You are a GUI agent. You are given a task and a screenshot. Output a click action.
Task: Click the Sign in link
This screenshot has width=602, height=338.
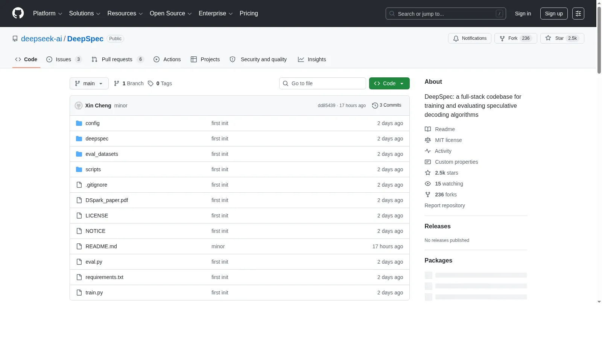click(x=523, y=14)
